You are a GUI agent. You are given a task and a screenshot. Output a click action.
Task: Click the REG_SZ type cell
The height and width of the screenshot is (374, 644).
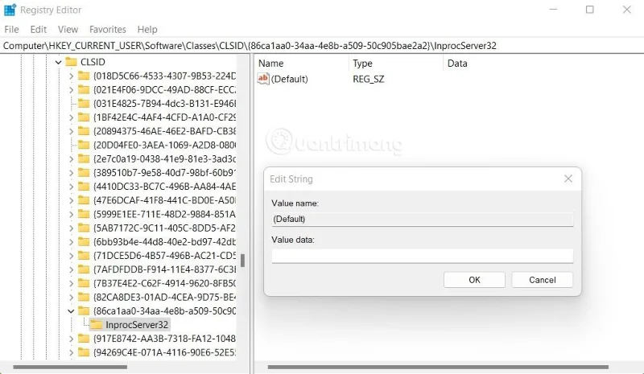coord(369,79)
